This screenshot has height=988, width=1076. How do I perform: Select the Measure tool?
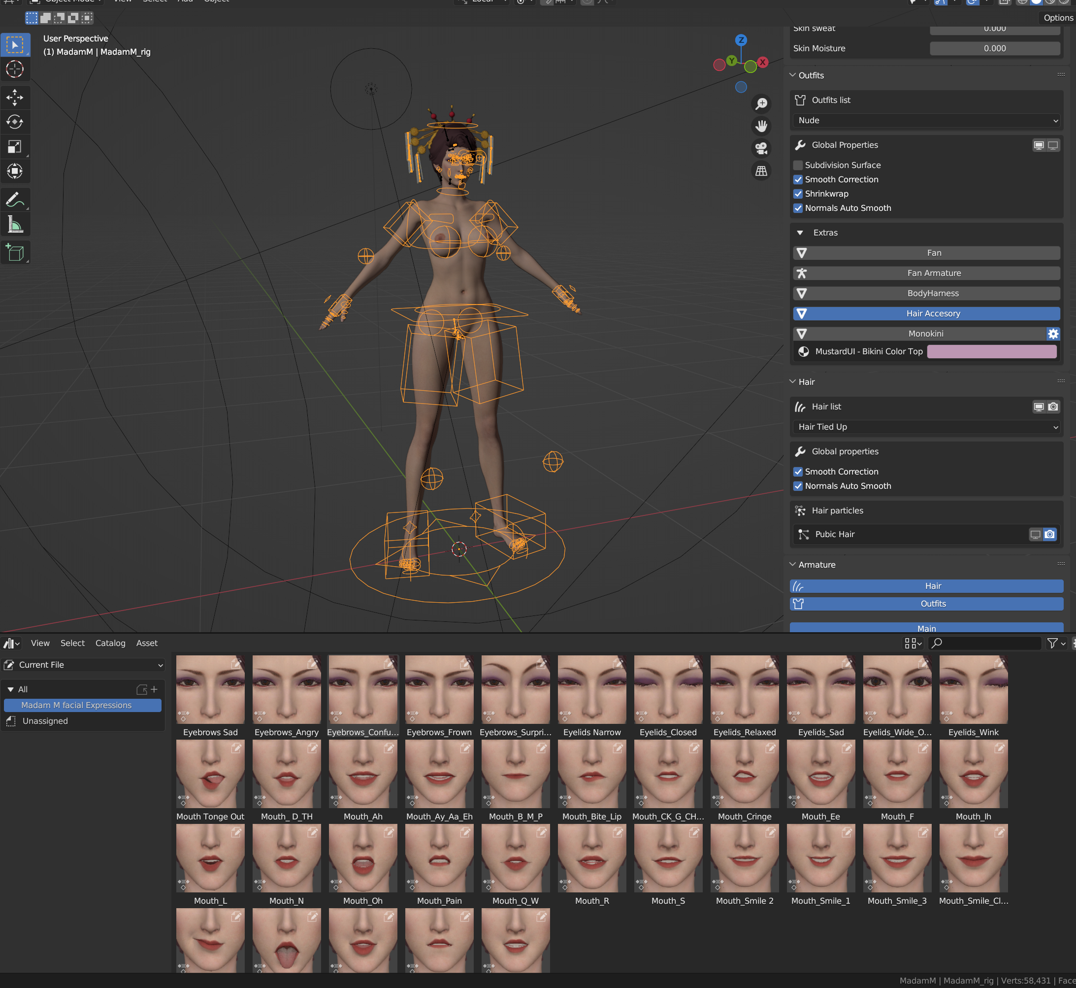tap(15, 225)
